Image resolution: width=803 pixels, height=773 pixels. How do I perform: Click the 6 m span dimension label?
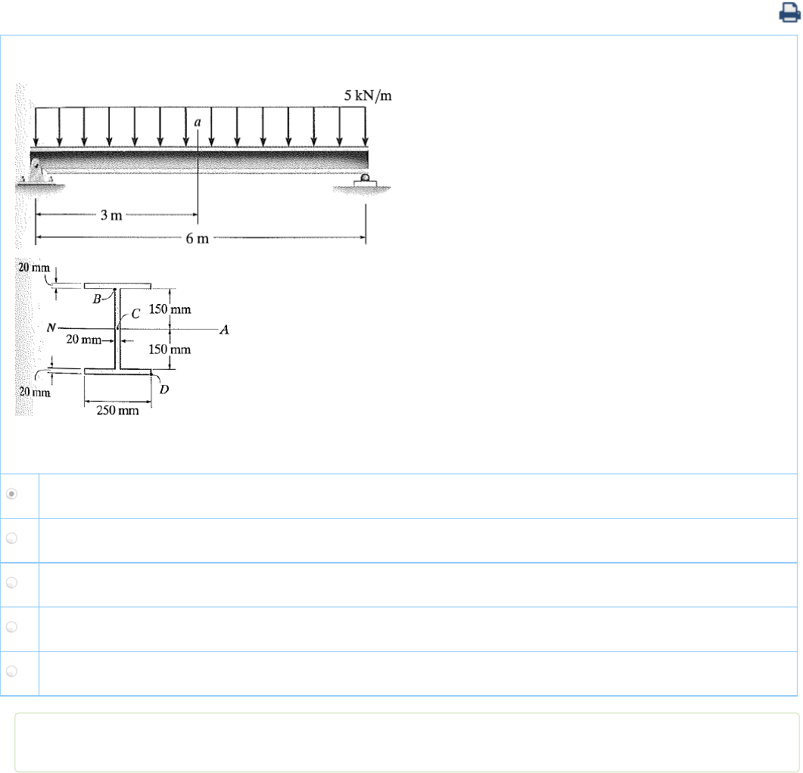coord(197,239)
